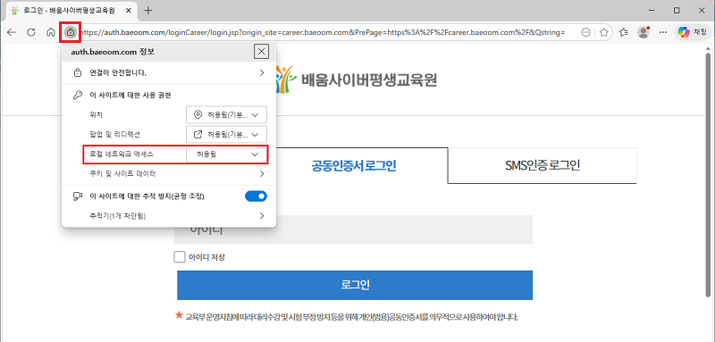Open a new browser tab
The image size is (715, 342).
148,10
